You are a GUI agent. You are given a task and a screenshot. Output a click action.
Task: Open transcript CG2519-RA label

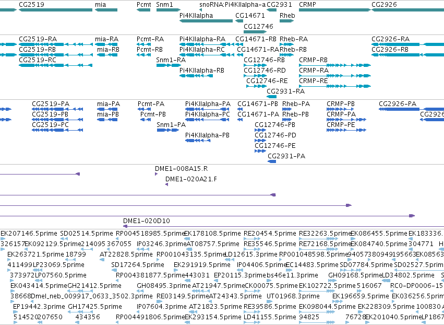point(38,39)
